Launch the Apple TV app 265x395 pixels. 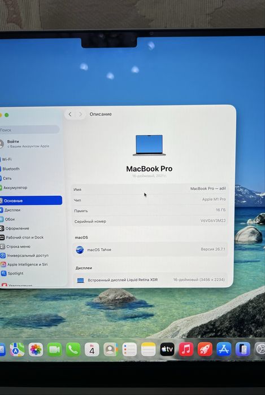coord(167,350)
